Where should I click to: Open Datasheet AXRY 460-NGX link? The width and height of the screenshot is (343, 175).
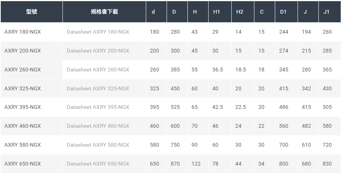point(98,126)
